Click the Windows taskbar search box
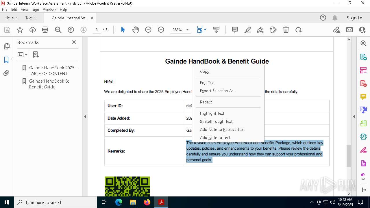 (x=55, y=202)
